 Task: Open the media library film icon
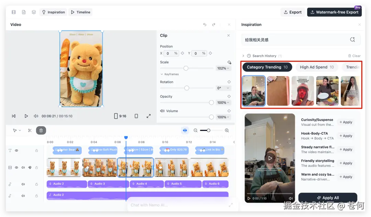[14, 12]
